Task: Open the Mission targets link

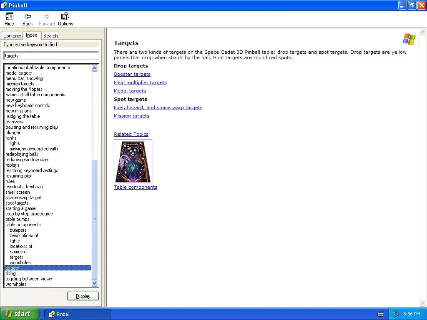Action: pyautogui.click(x=131, y=116)
